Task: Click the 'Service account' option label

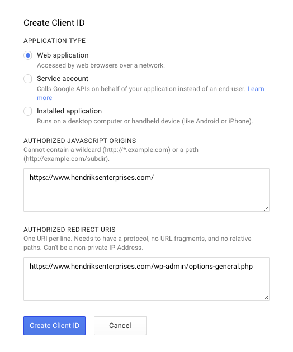Action: pyautogui.click(x=63, y=79)
